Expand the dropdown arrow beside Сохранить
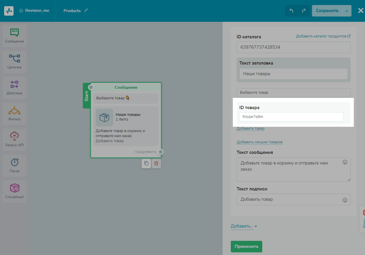The width and height of the screenshot is (365, 255). 347,11
